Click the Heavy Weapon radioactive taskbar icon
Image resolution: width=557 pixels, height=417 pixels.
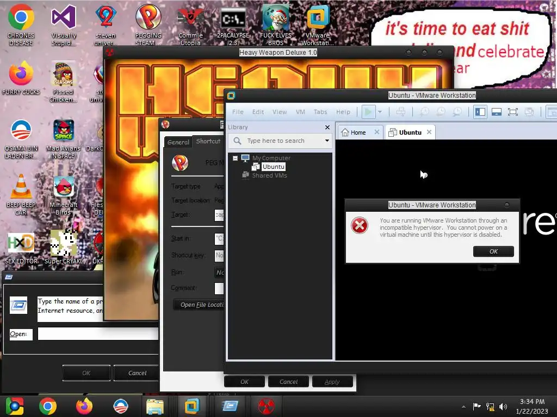(265, 406)
